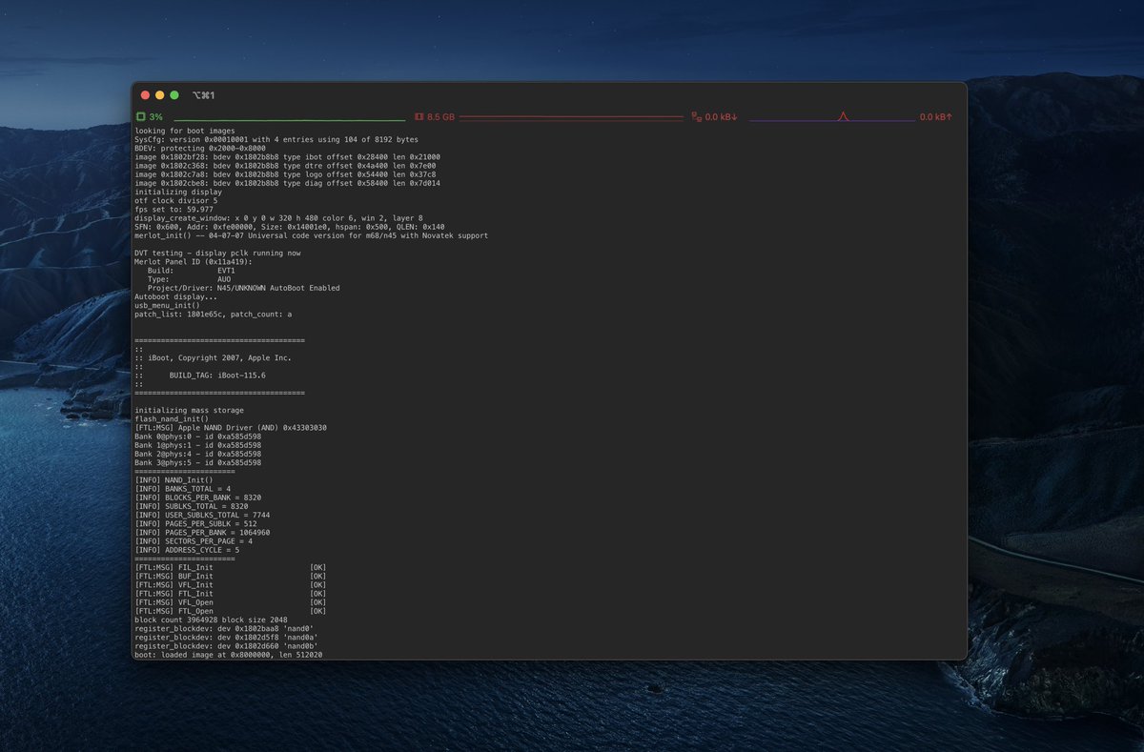Click the '[INFO] SUBLKS_TOTAL = 8320' line
The width and height of the screenshot is (1144, 752).
192,505
